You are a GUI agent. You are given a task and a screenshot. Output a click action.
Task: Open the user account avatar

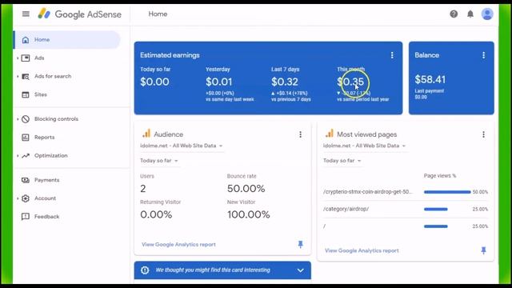487,14
